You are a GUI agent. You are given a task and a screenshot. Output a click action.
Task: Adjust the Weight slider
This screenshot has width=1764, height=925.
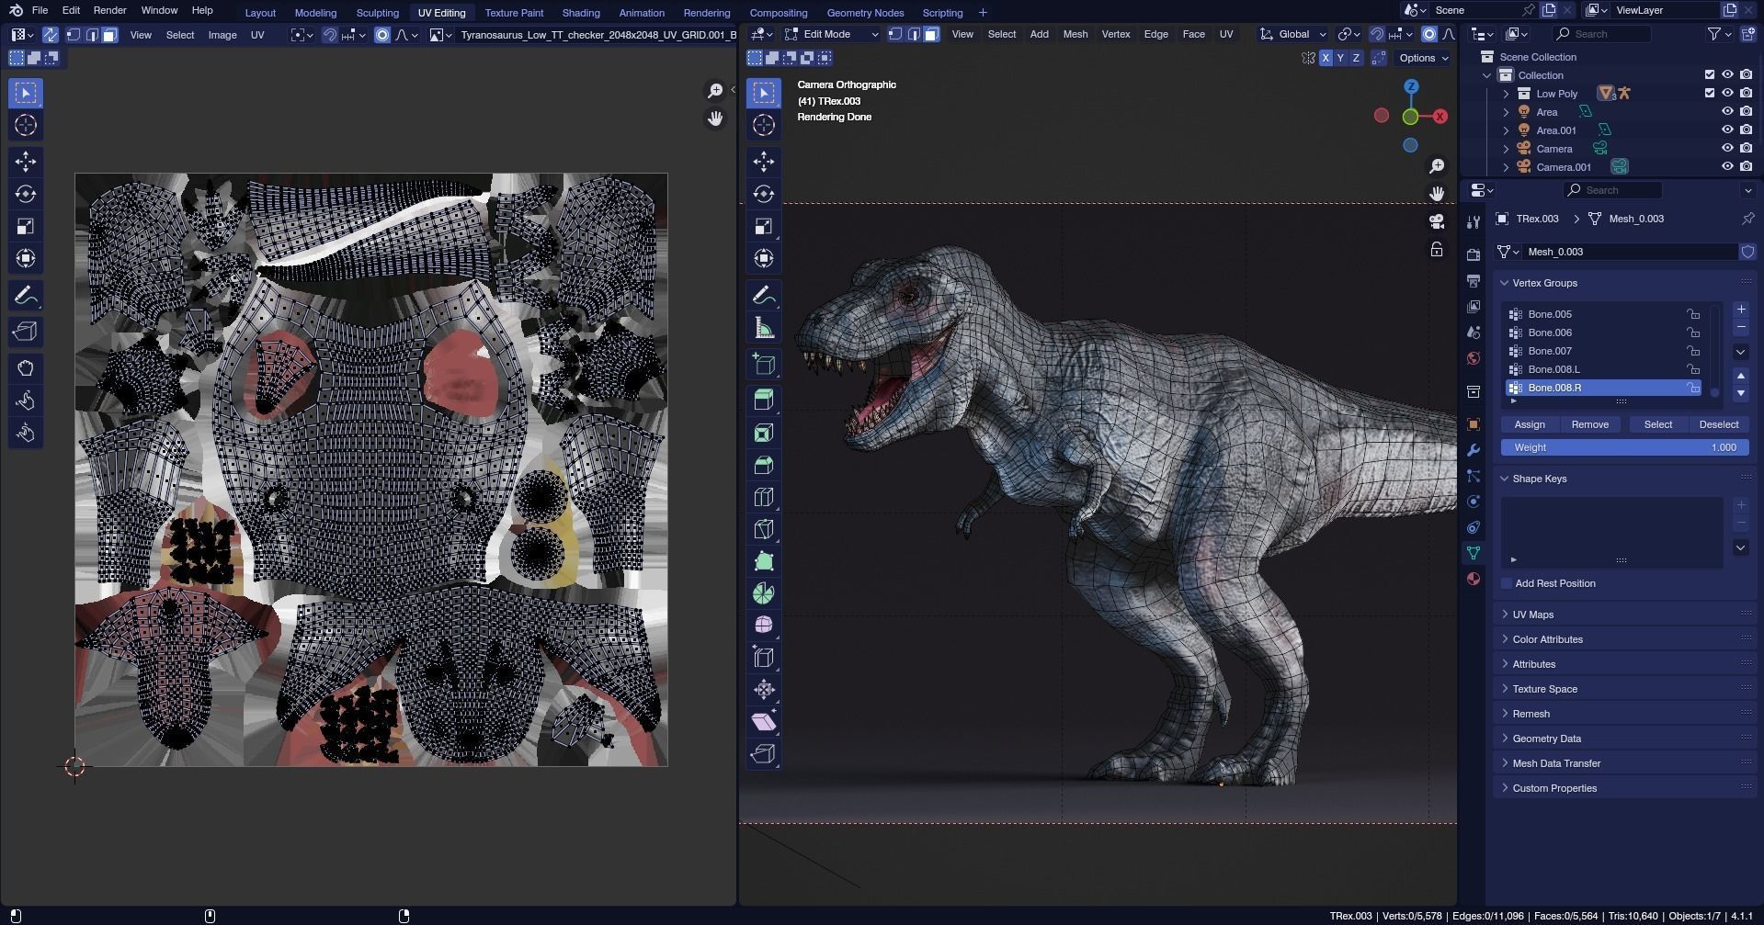[1624, 447]
